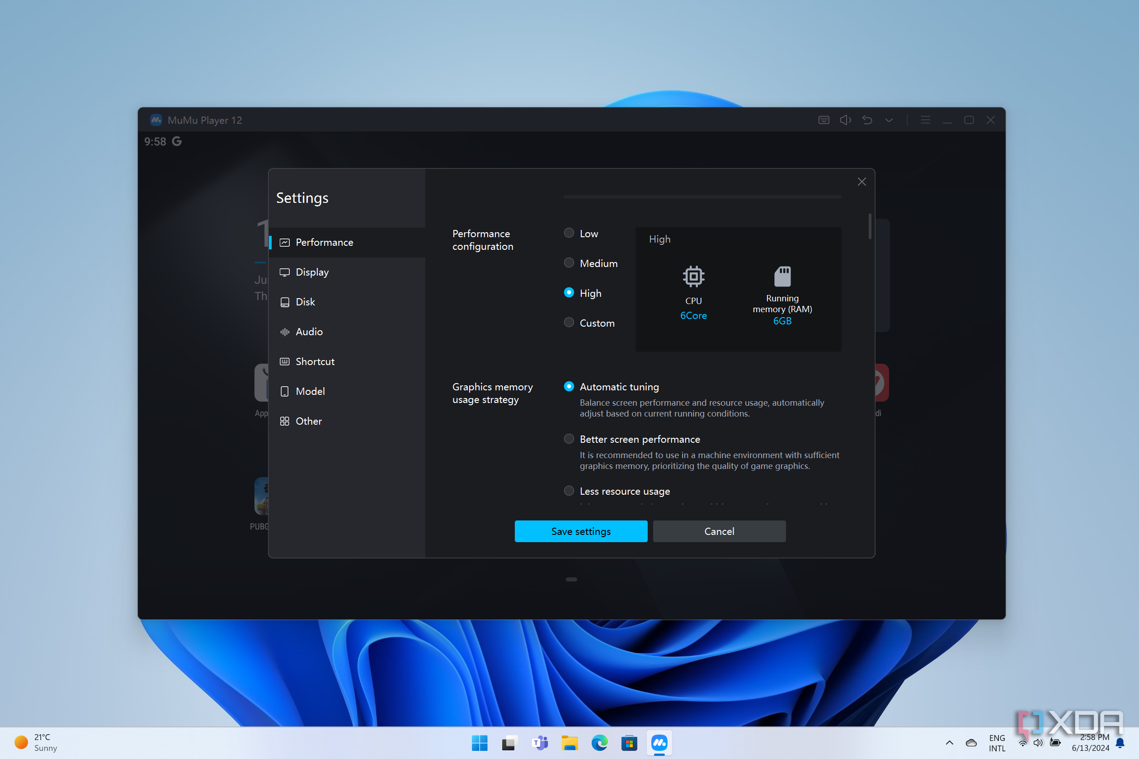Select the Performance tab in Settings
Screen dimensions: 1139x759
click(x=325, y=242)
